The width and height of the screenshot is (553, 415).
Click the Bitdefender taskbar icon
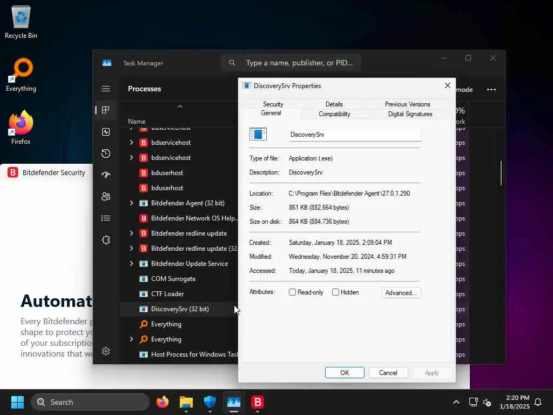(x=258, y=402)
